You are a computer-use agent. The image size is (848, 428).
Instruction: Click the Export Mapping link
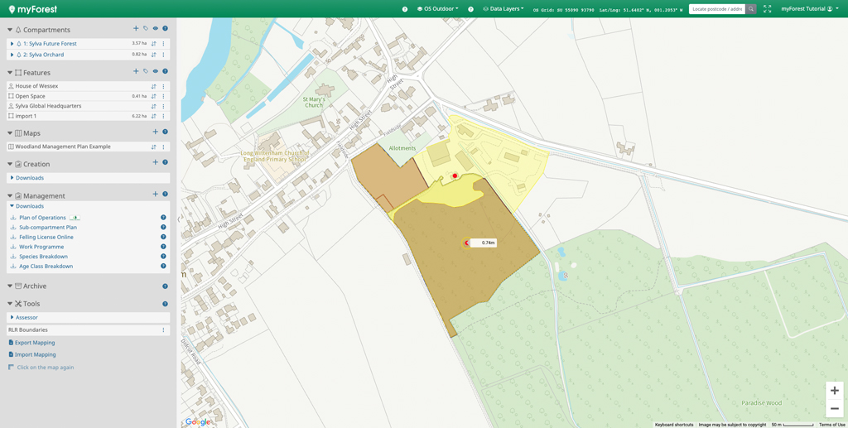34,342
